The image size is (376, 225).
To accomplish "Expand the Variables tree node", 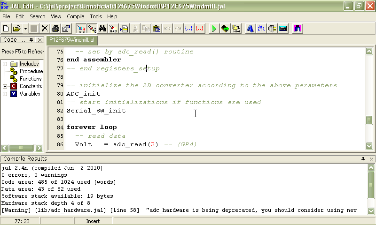I will 5,94.
